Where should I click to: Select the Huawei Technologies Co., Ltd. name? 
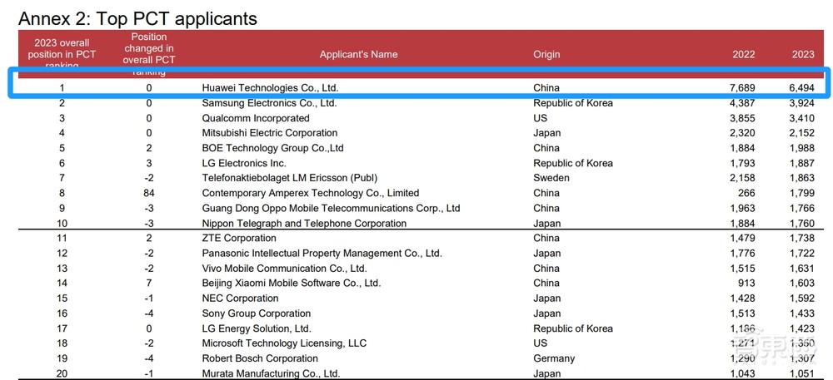point(270,88)
